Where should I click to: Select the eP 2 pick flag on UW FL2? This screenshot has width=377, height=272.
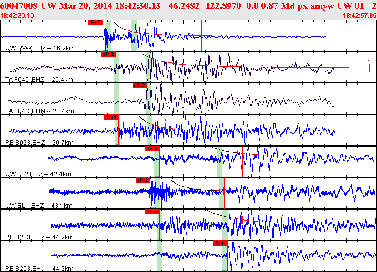(152, 149)
